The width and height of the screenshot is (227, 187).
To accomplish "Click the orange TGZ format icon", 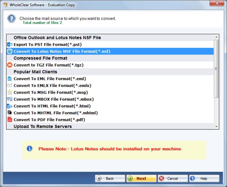I will (9, 65).
